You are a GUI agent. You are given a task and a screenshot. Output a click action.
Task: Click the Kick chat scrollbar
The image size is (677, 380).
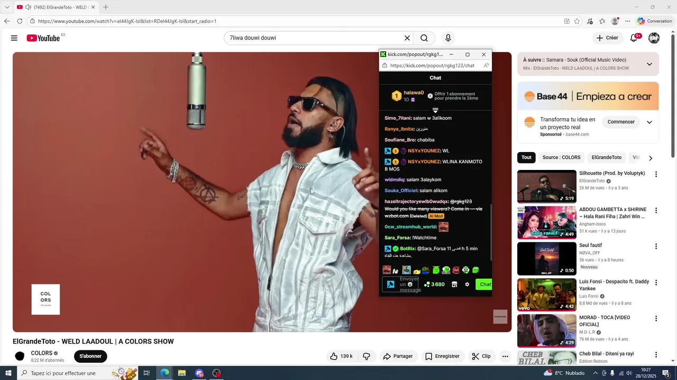[491, 232]
